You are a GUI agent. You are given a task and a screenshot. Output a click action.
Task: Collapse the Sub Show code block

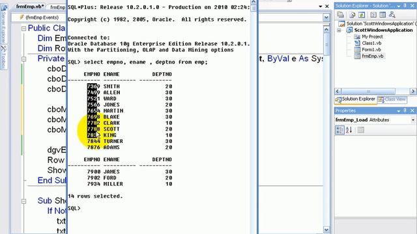[23, 201]
